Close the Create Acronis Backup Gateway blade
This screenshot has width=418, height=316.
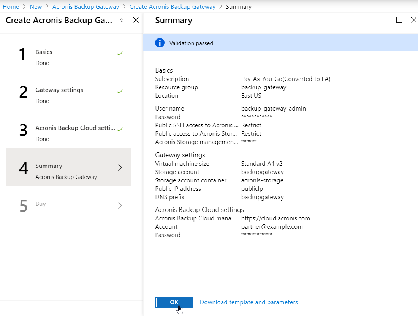[x=136, y=20]
